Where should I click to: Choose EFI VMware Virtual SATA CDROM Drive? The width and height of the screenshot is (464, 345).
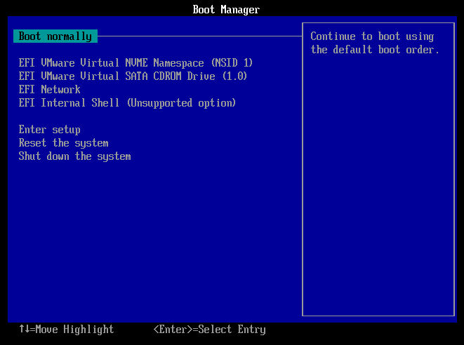(133, 76)
